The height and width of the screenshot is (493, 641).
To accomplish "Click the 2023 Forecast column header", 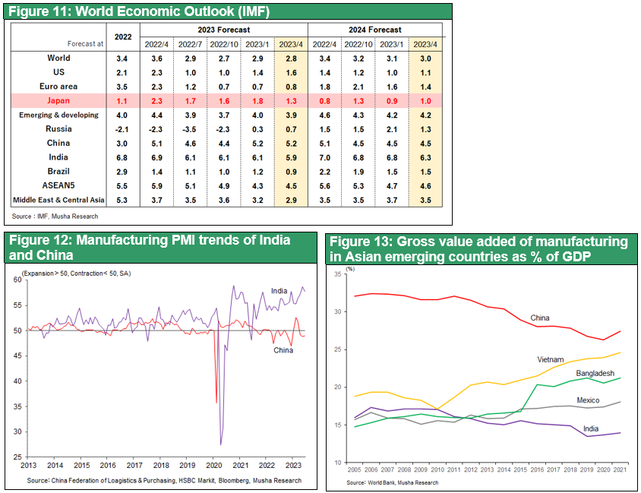I will point(223,30).
